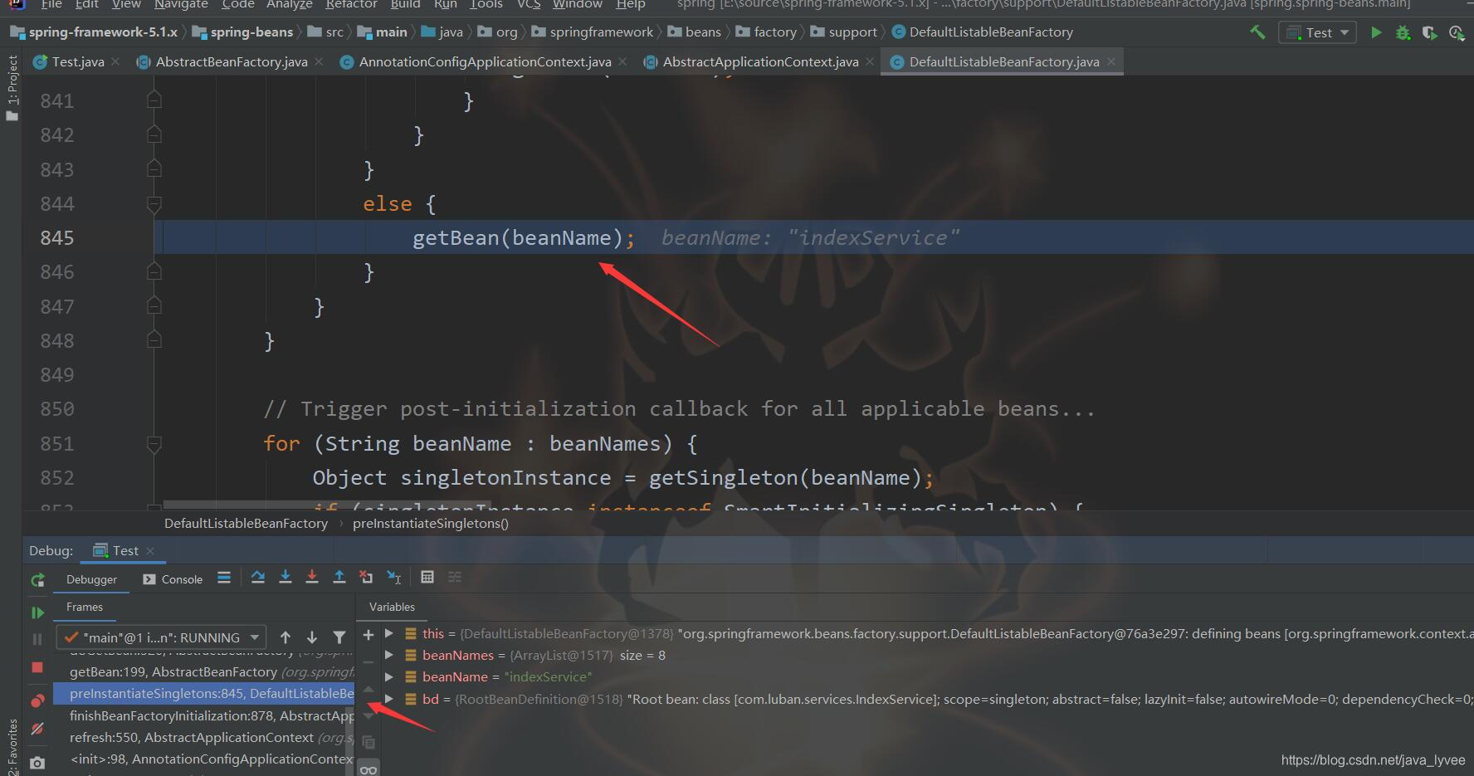Open the Navigate menu
Viewport: 1474px width, 776px height.
pyautogui.click(x=181, y=4)
